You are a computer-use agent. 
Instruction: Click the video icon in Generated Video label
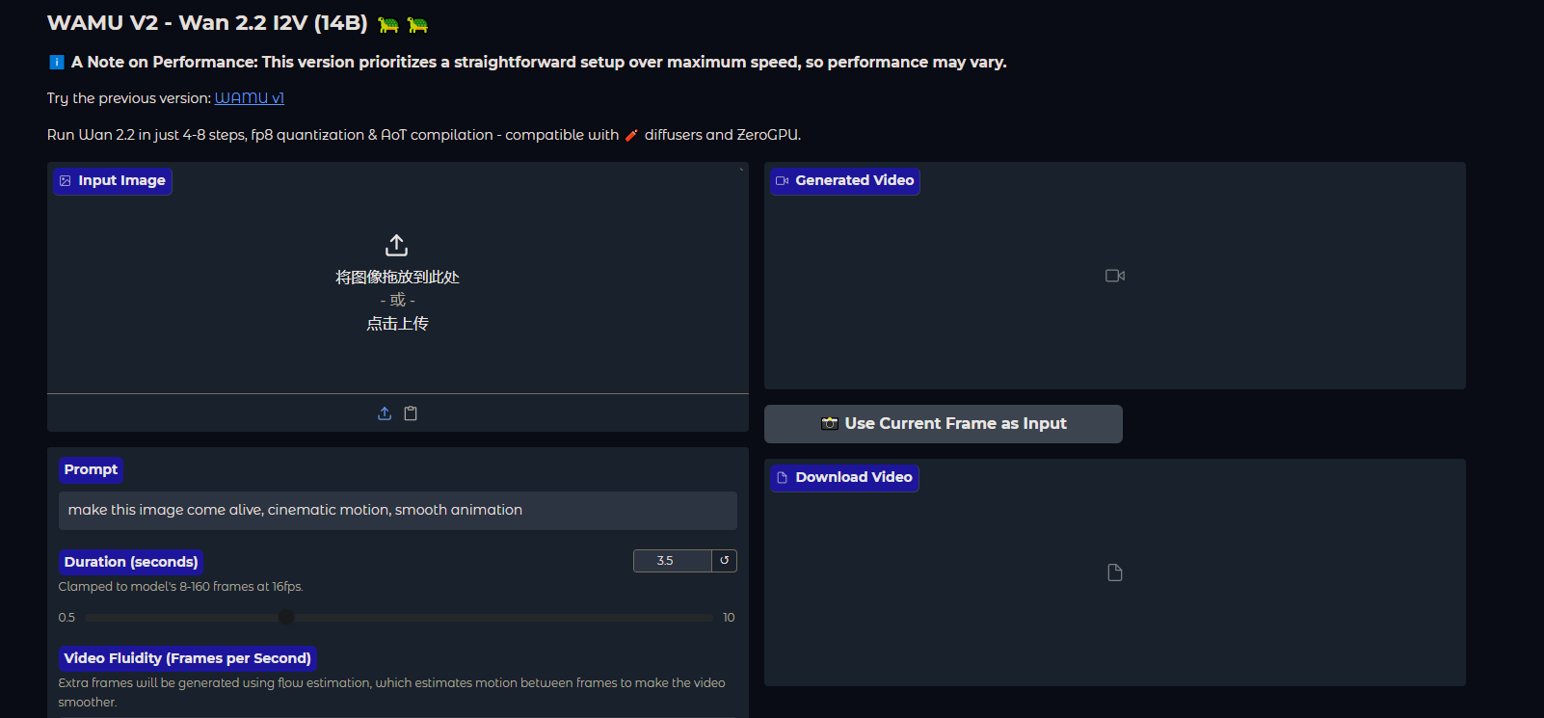point(783,181)
